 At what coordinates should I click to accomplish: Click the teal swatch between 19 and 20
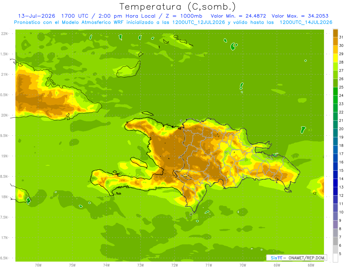click(x=335, y=133)
